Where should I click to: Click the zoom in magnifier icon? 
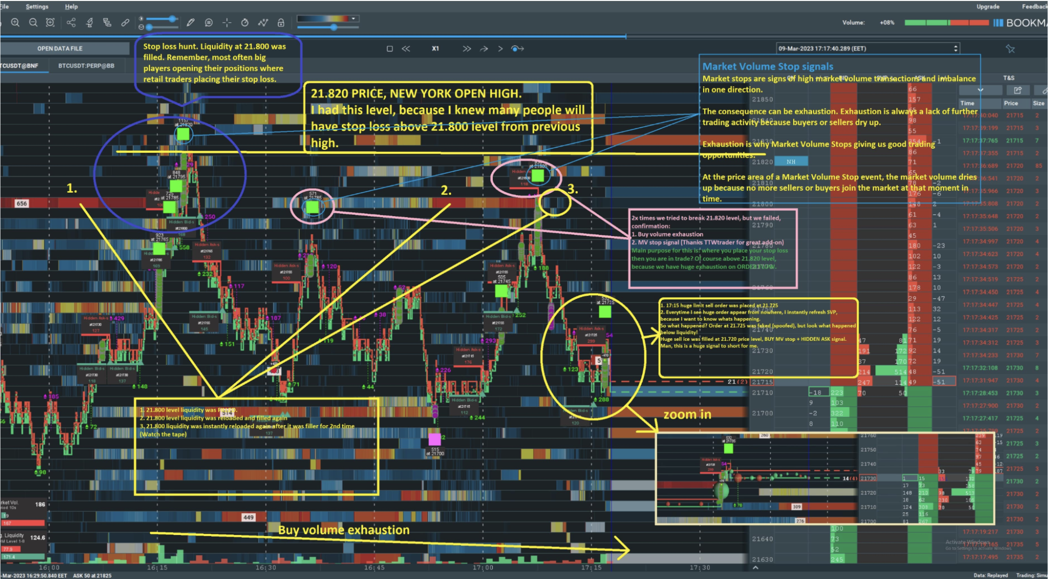[15, 23]
